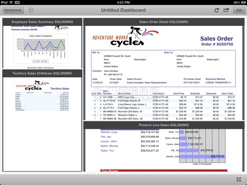Open Pak, Jae link

click(x=106, y=137)
